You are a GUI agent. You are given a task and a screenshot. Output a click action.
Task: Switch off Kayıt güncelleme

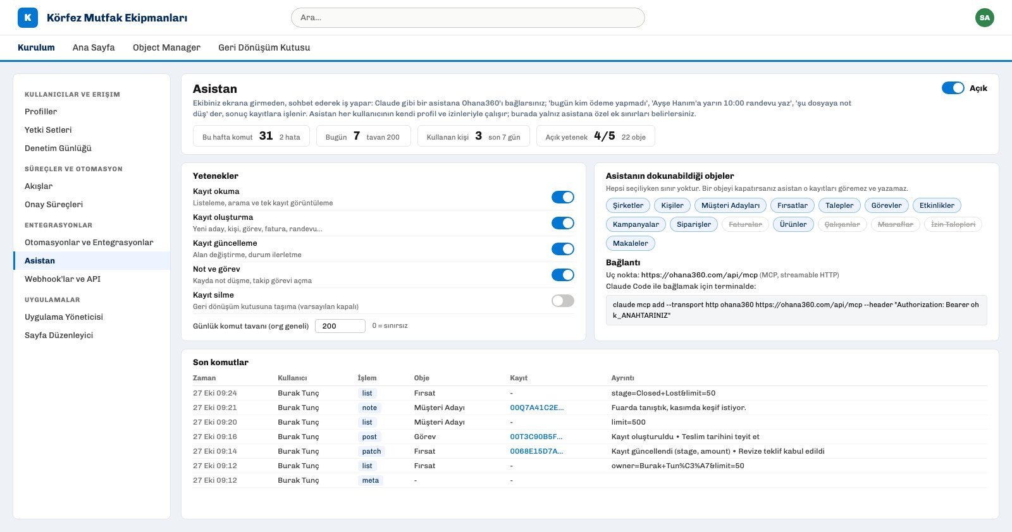(563, 249)
